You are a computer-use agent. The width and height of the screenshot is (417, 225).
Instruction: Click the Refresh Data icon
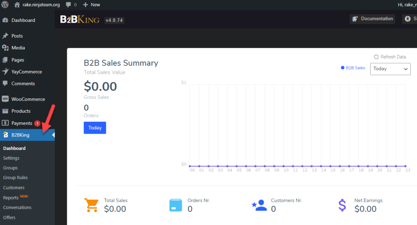click(x=376, y=57)
